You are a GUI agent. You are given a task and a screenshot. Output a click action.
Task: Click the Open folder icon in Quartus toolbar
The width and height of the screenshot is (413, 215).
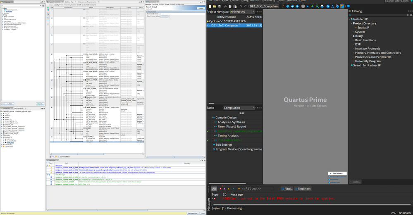[x=215, y=6]
